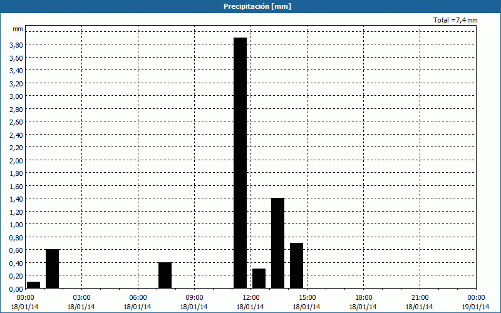Click the 21:00 time axis label
The height and width of the screenshot is (313, 501).
[420, 298]
